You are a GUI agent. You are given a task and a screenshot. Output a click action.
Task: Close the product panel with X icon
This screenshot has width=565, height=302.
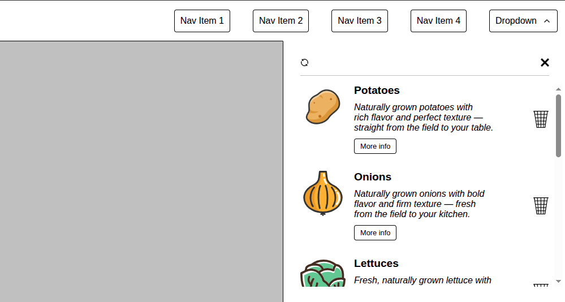(x=545, y=63)
